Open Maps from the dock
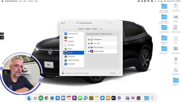Screen dimensions: 182x102 point(86,98)
